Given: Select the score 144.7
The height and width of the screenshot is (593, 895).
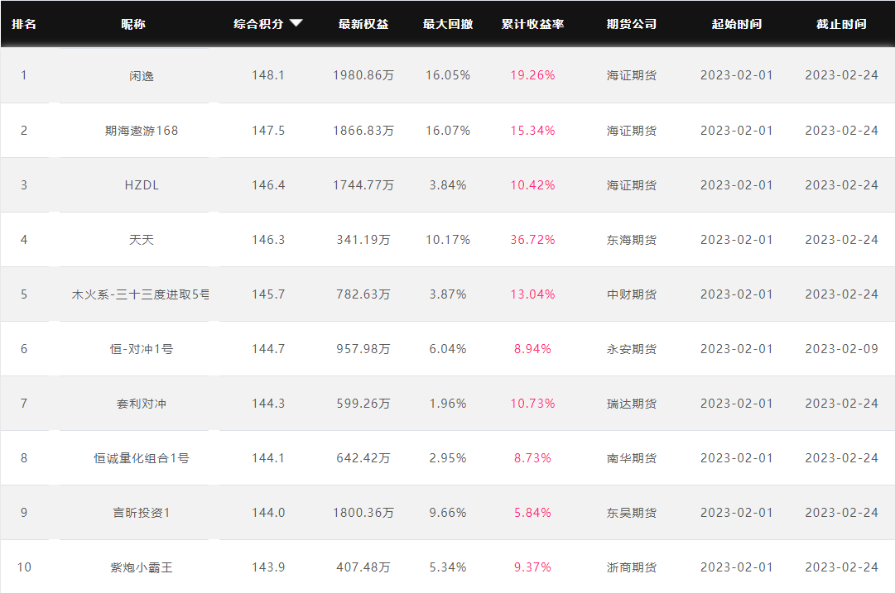Looking at the screenshot, I should 268,349.
